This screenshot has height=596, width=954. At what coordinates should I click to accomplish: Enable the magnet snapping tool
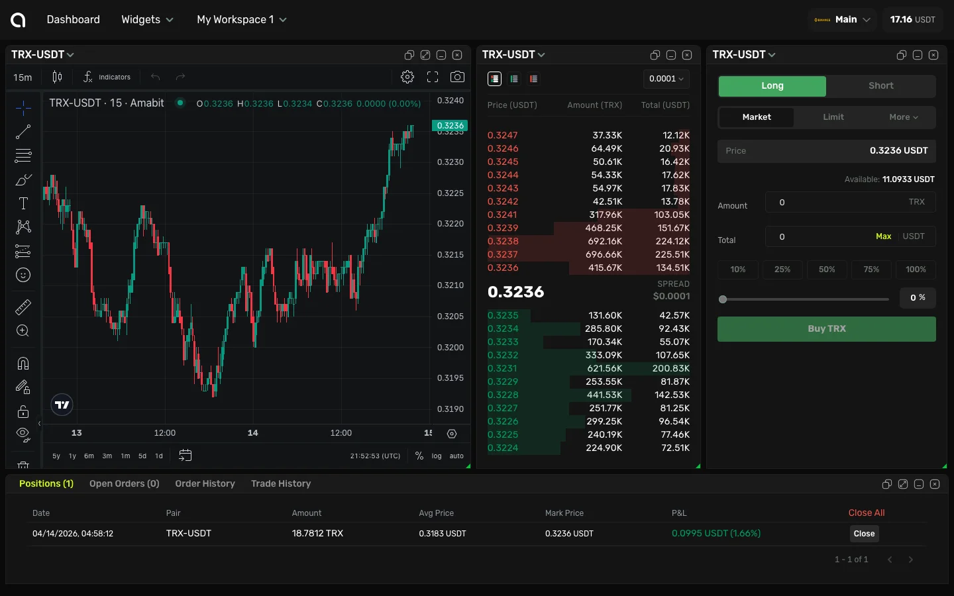(23, 364)
